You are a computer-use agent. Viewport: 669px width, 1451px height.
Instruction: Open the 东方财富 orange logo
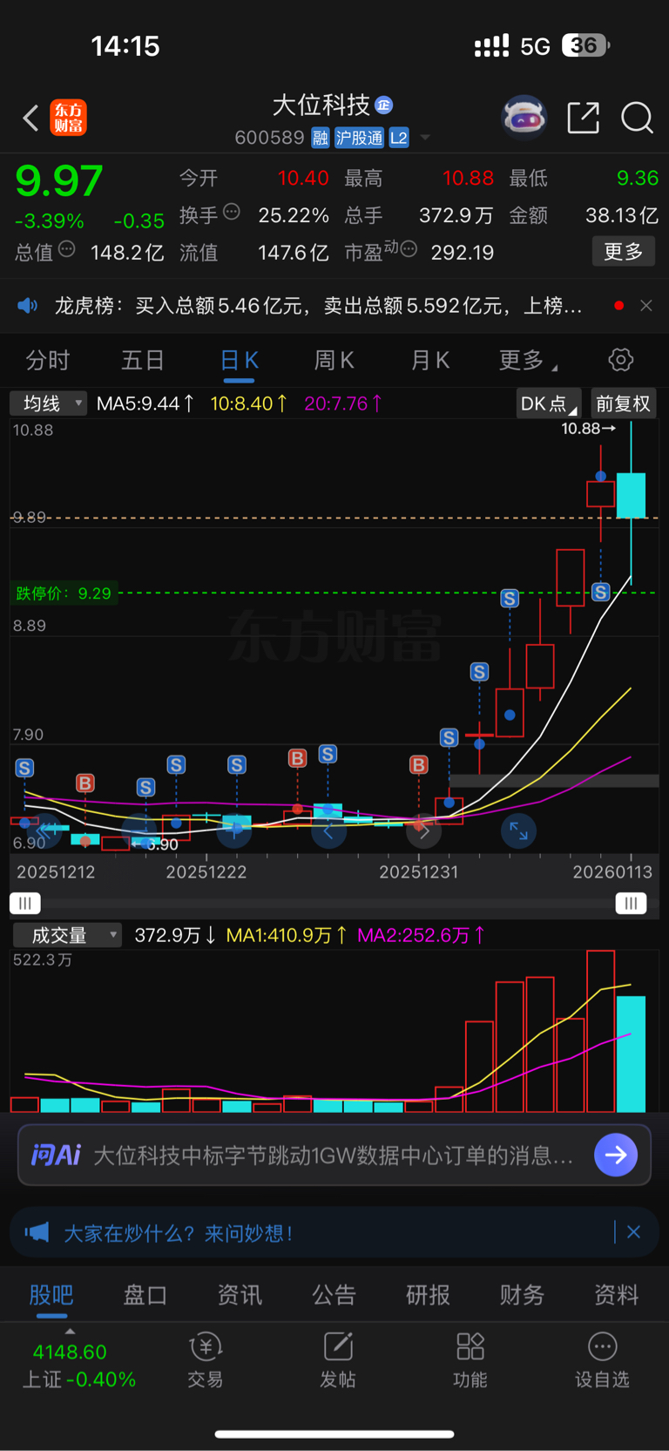(x=68, y=118)
